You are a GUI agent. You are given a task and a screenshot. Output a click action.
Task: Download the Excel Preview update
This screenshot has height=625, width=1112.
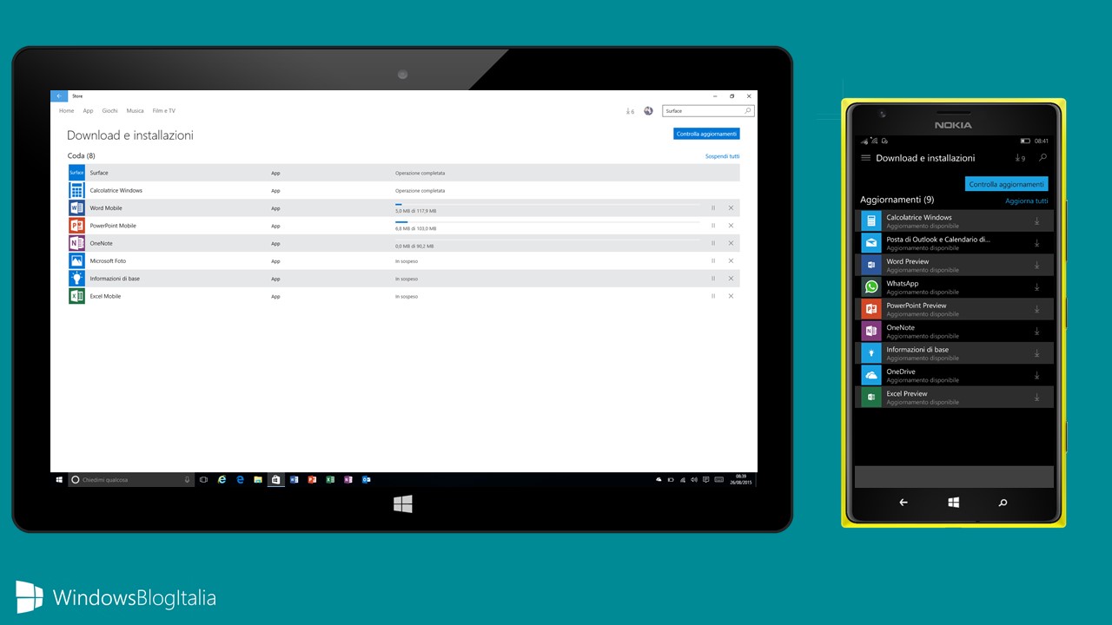pyautogui.click(x=1036, y=398)
